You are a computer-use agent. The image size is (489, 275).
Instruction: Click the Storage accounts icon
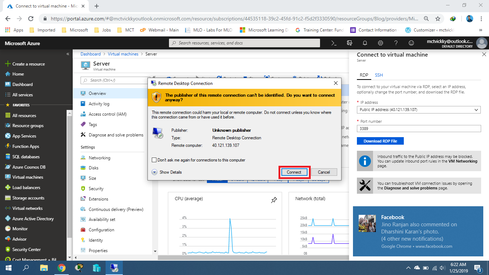coord(8,198)
